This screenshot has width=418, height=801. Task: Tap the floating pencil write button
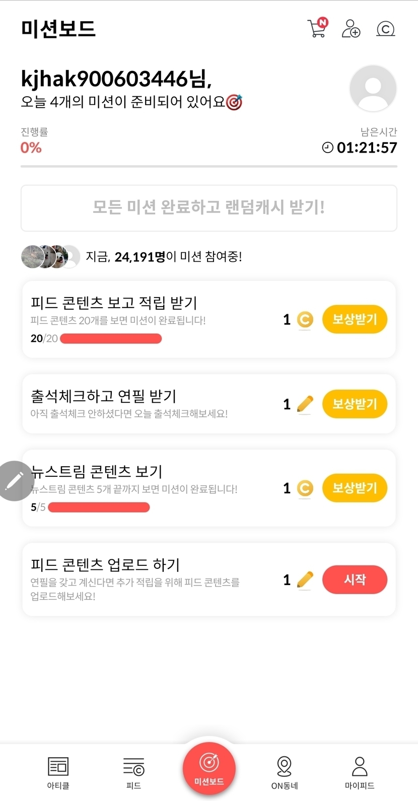click(x=15, y=481)
